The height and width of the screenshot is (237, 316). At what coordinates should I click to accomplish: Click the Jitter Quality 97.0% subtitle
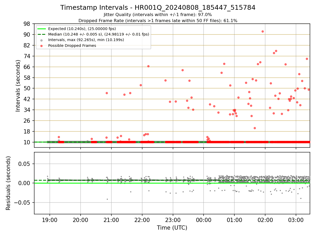click(158, 15)
